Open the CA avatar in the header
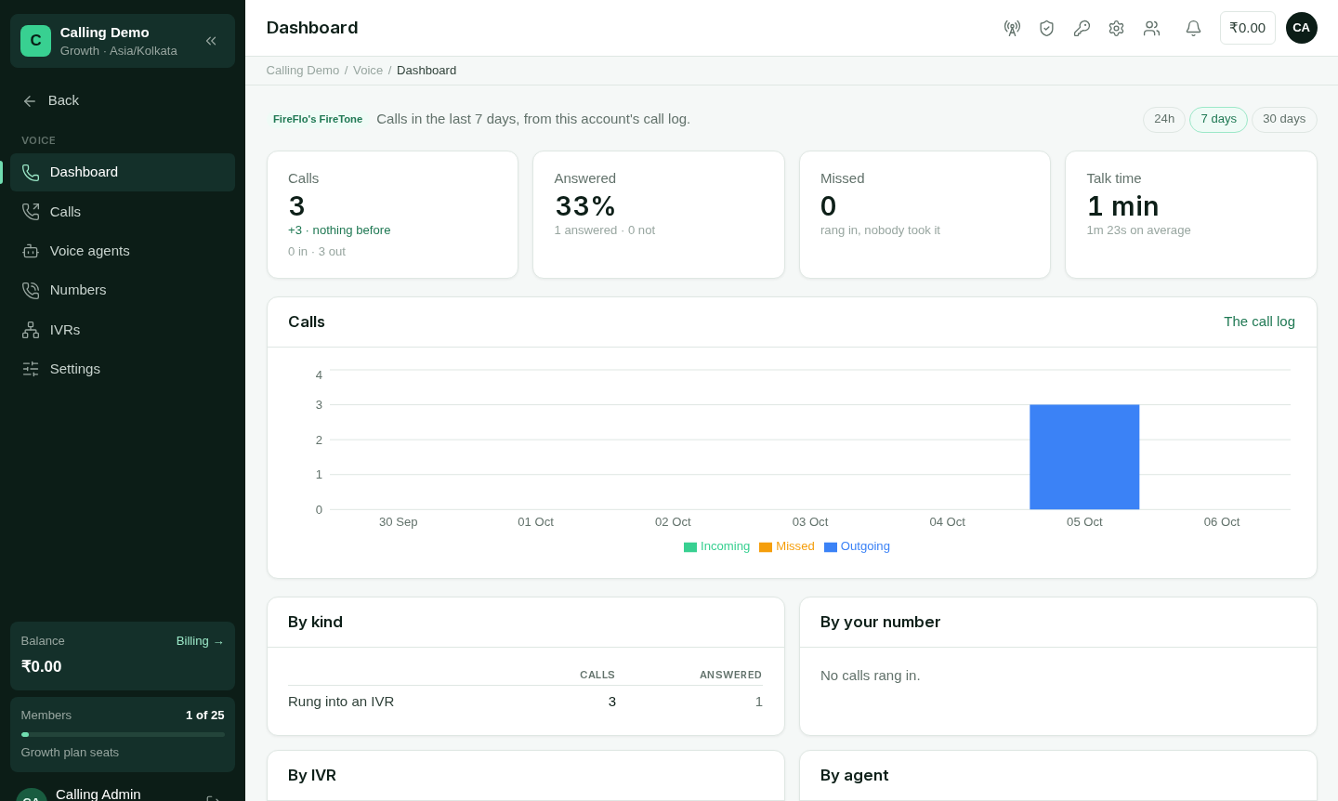The image size is (1338, 801). pos(1301,28)
